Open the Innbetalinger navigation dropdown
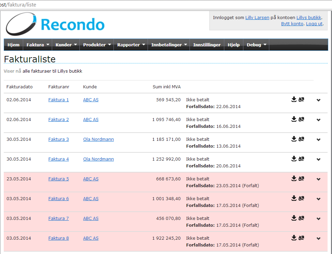 coord(169,45)
